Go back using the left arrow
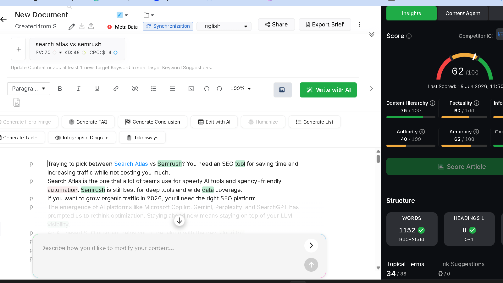This screenshot has width=503, height=283. coord(3,19)
